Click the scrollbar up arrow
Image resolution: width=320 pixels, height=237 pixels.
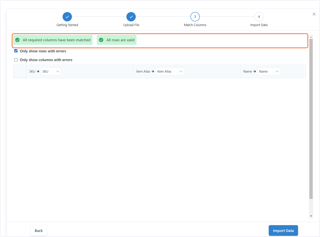[x=311, y=37]
